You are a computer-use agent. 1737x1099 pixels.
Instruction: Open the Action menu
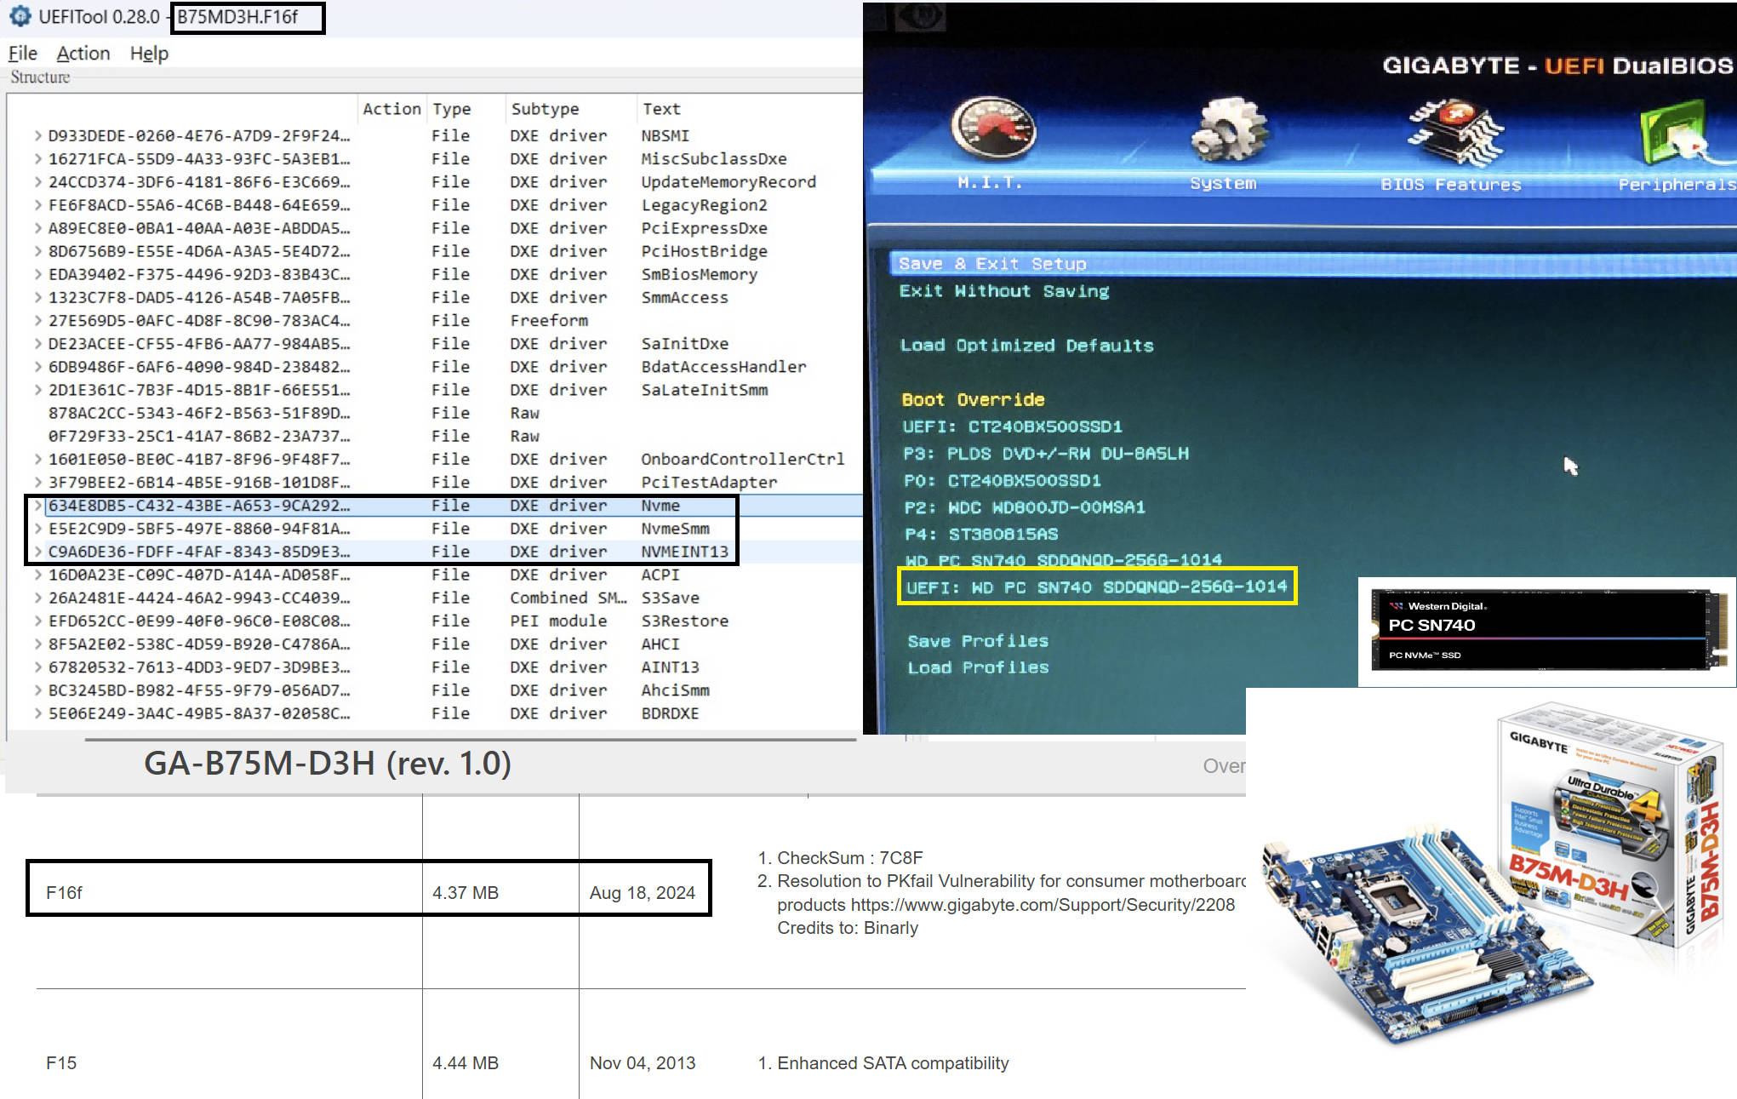tap(83, 53)
